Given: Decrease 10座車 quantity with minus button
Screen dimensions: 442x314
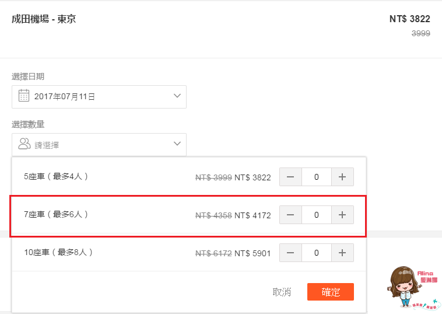Looking at the screenshot, I should click(290, 253).
